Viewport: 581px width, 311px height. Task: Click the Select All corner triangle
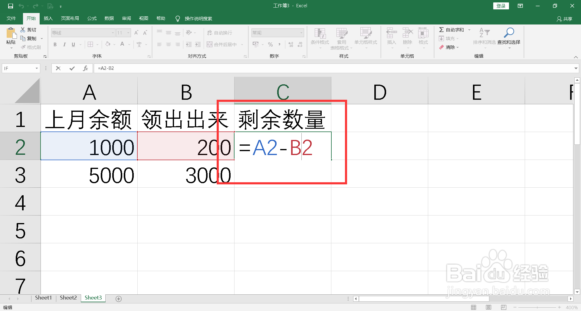tap(27, 91)
